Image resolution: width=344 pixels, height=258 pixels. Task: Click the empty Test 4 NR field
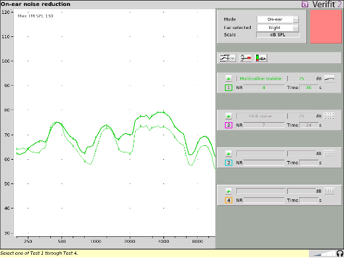click(x=264, y=201)
